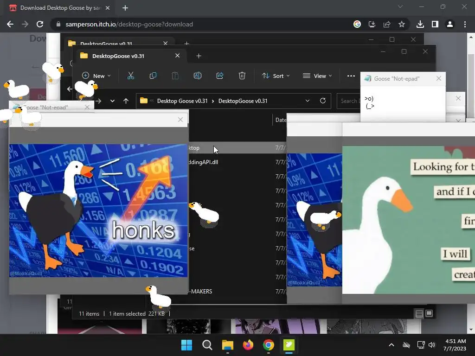Click the Paste clipboard icon in File Explorer
Screen dimensions: 475x356
point(175,76)
